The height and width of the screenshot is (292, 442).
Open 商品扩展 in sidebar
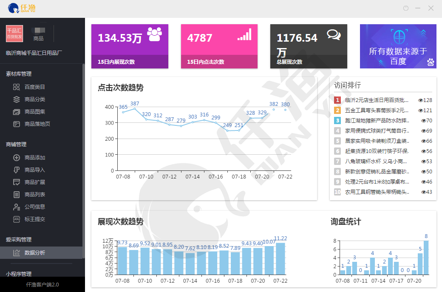(x=35, y=182)
